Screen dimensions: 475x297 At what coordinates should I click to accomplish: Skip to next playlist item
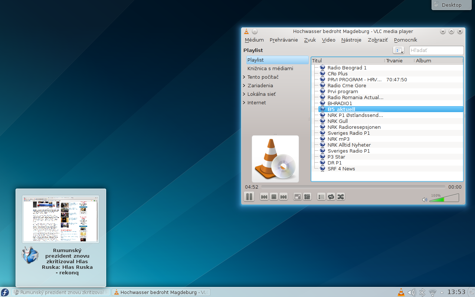tap(284, 197)
